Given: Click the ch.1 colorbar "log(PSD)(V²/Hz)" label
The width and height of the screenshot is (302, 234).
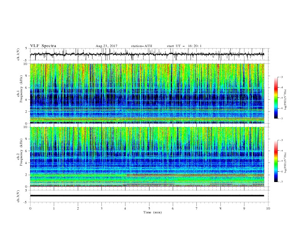Looking at the screenshot, I should point(286,100).
